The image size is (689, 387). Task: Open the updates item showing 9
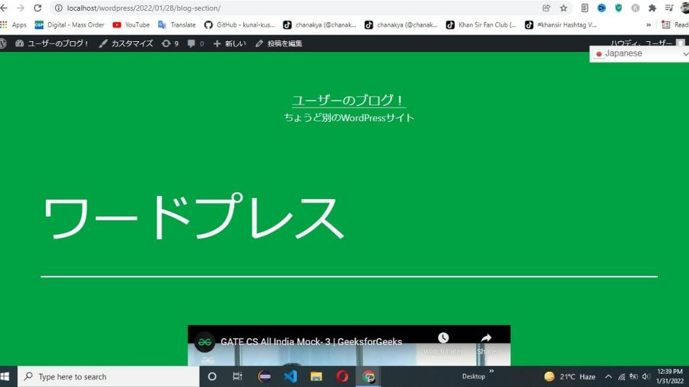pyautogui.click(x=170, y=43)
